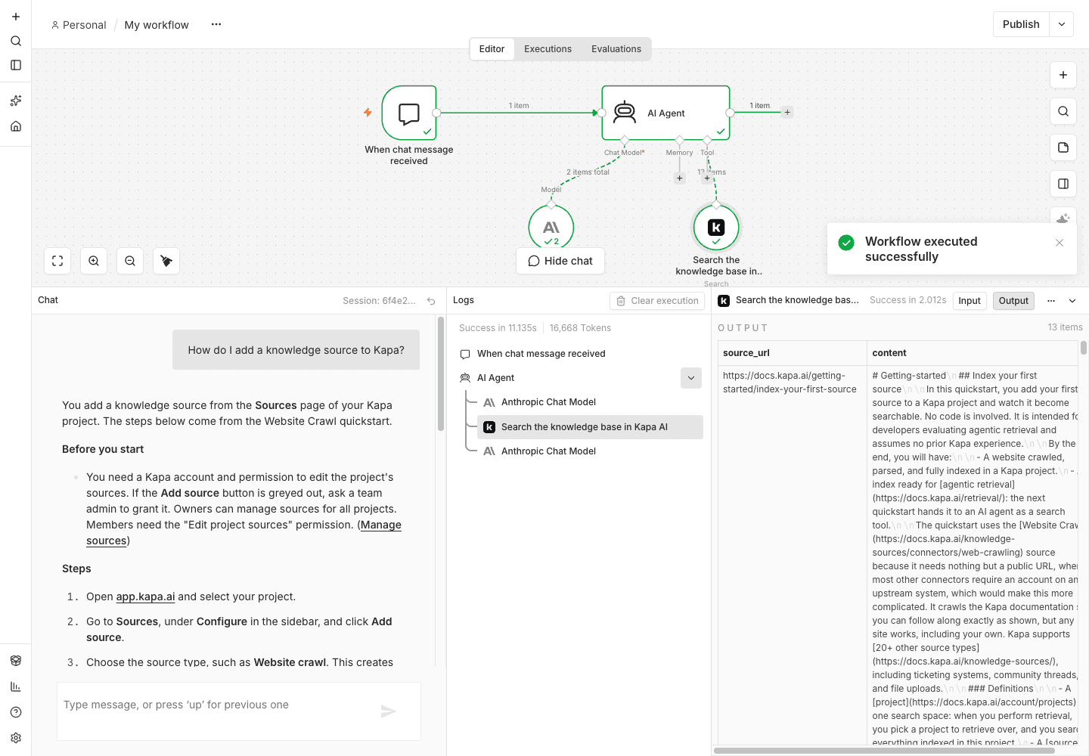Screen dimensions: 1089x756
Task: Select the When chat message received log row
Action: [x=579, y=354]
